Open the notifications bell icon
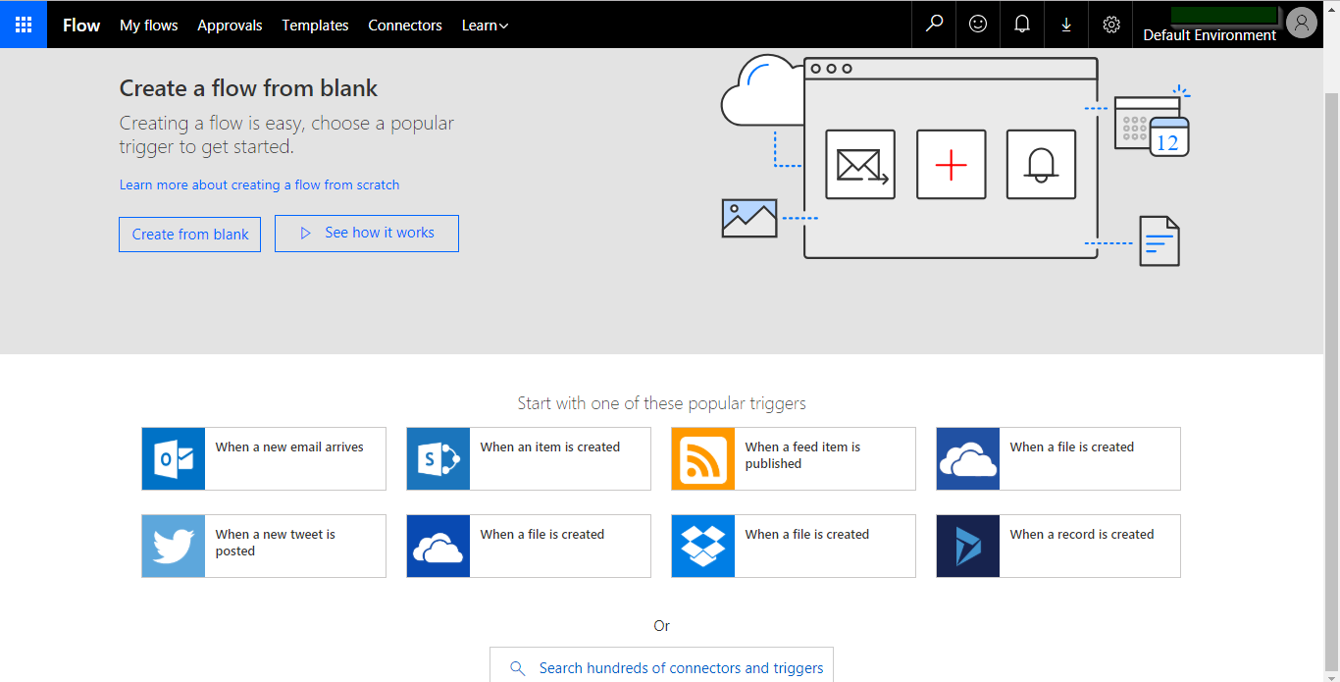1340x682 pixels. 1022,25
